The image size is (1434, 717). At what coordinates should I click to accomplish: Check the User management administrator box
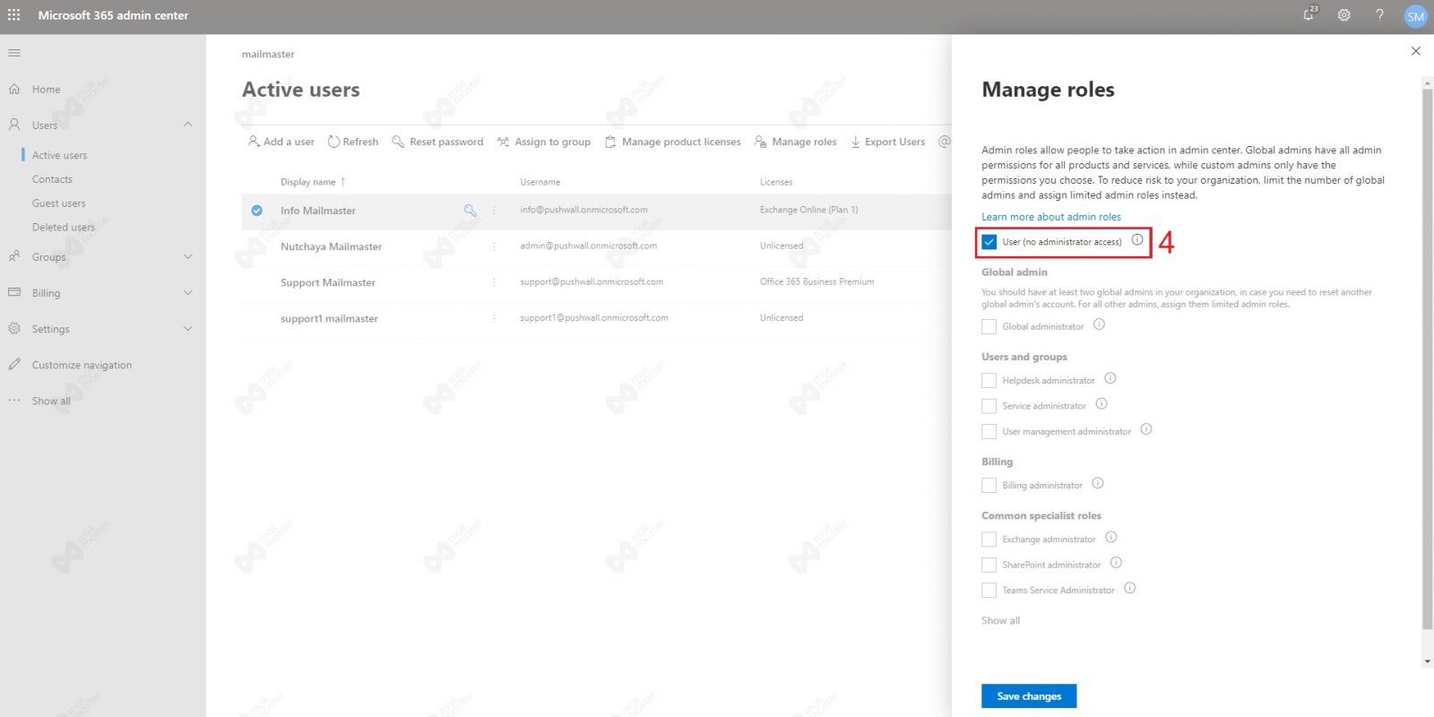pos(989,432)
